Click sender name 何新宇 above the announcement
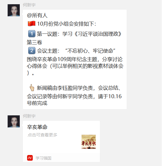Image resolution: width=162 pixels, height=166 pixels. (x=29, y=5)
